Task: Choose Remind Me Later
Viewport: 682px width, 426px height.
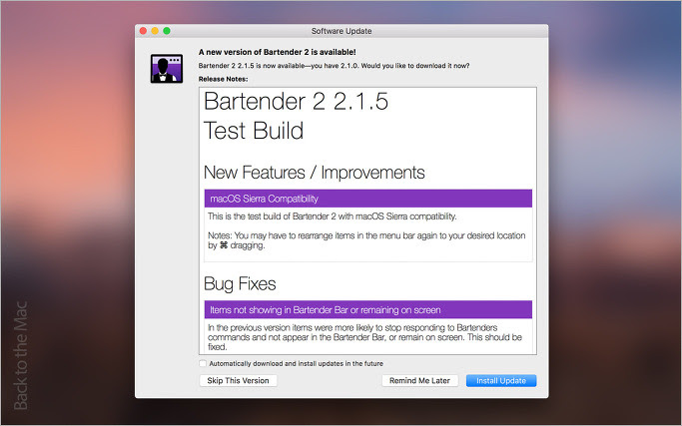Action: click(419, 380)
